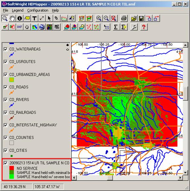Viewport: 190px width, 191px height.
Task: Toggle the 20090213 1514 LR TIL SAMPLE checkbox
Action: click(6, 163)
